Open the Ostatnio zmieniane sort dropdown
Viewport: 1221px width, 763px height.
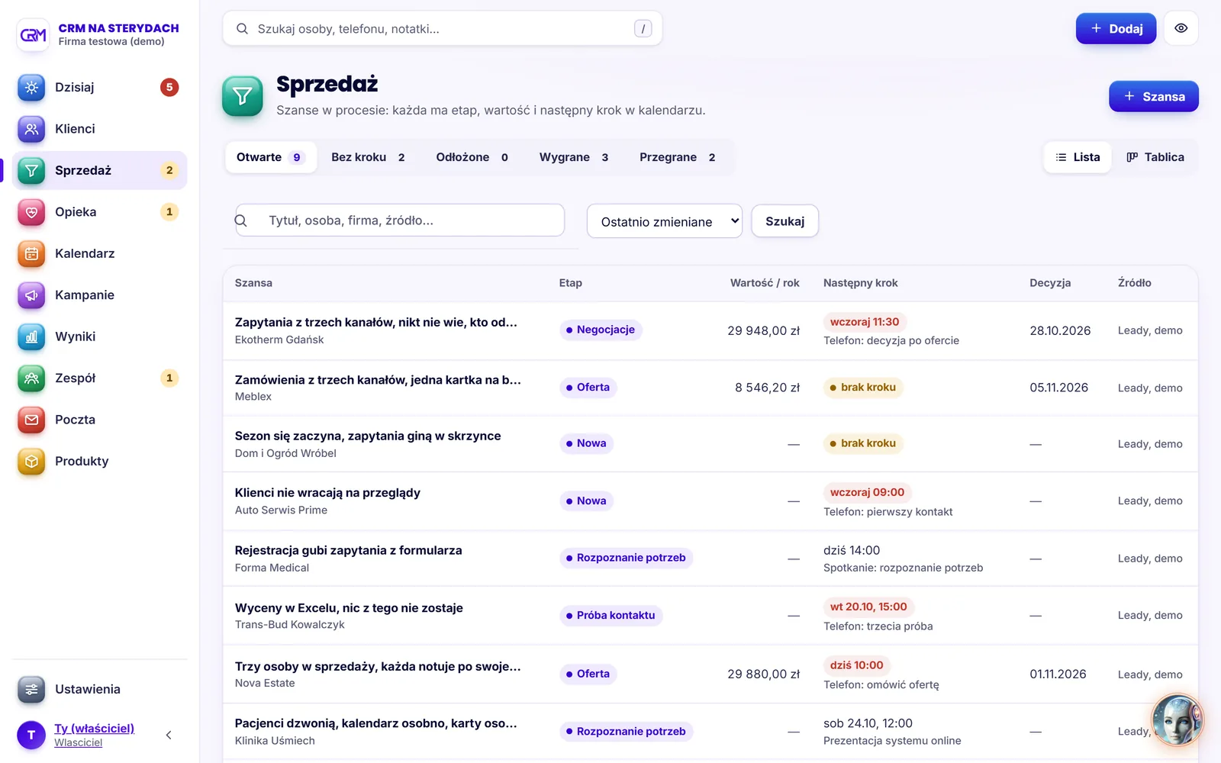665,221
